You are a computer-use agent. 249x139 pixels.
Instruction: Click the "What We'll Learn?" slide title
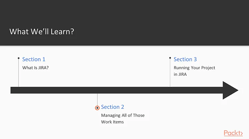pos(42,32)
